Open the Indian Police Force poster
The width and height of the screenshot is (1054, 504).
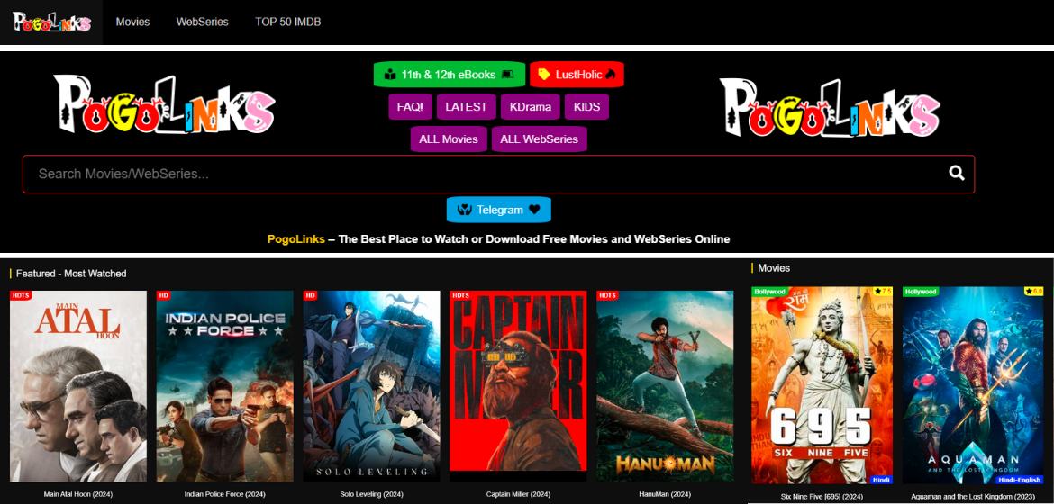point(224,386)
